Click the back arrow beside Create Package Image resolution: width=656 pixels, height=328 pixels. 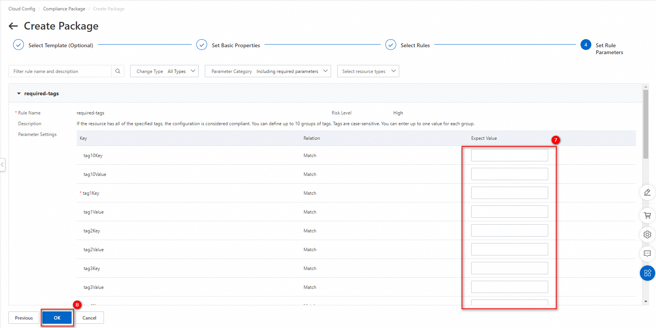(x=13, y=26)
